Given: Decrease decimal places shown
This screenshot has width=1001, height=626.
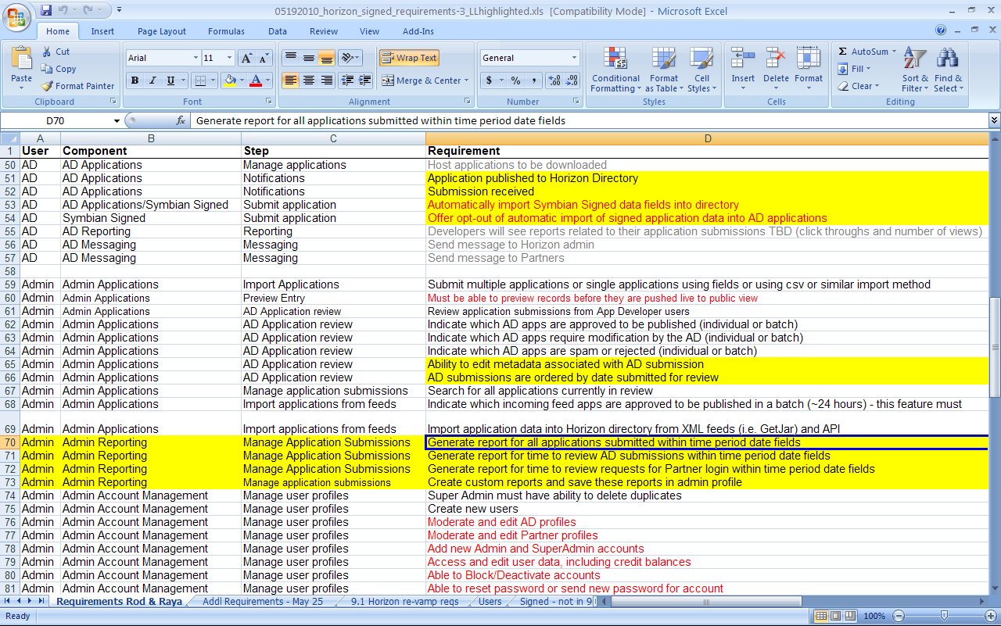Looking at the screenshot, I should coord(572,80).
